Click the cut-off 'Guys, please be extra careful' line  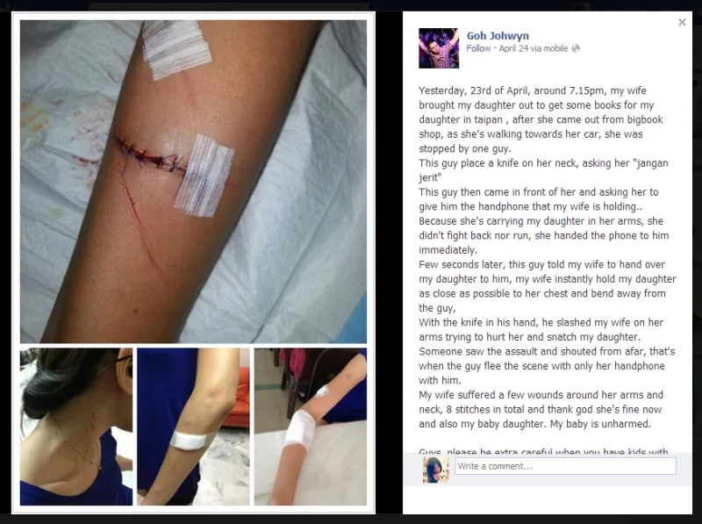[543, 451]
